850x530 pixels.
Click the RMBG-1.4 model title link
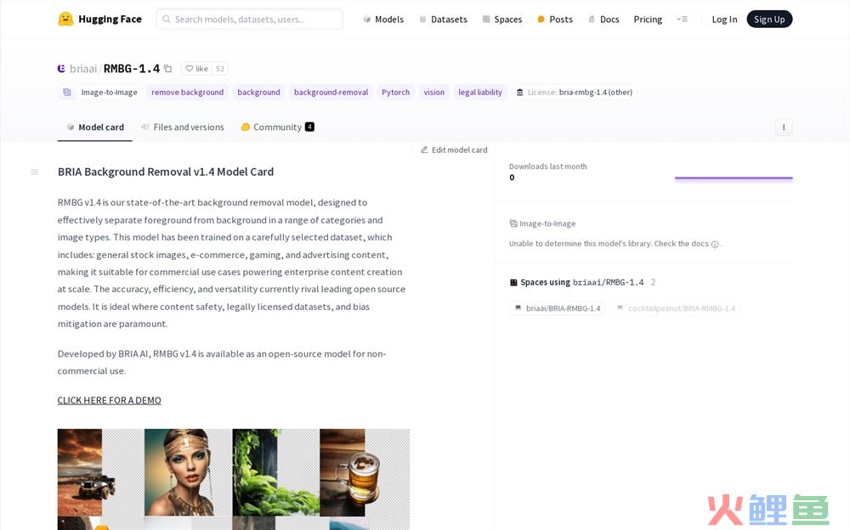(132, 69)
